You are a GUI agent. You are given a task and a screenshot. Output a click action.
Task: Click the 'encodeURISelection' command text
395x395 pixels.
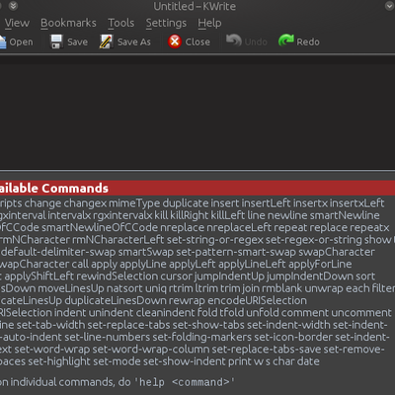[x=257, y=301]
